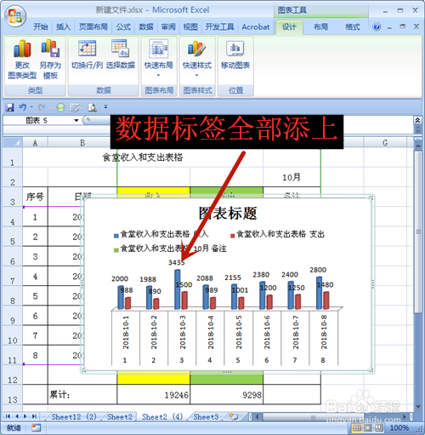
Task: Click cell with total 9298
Action: click(227, 394)
